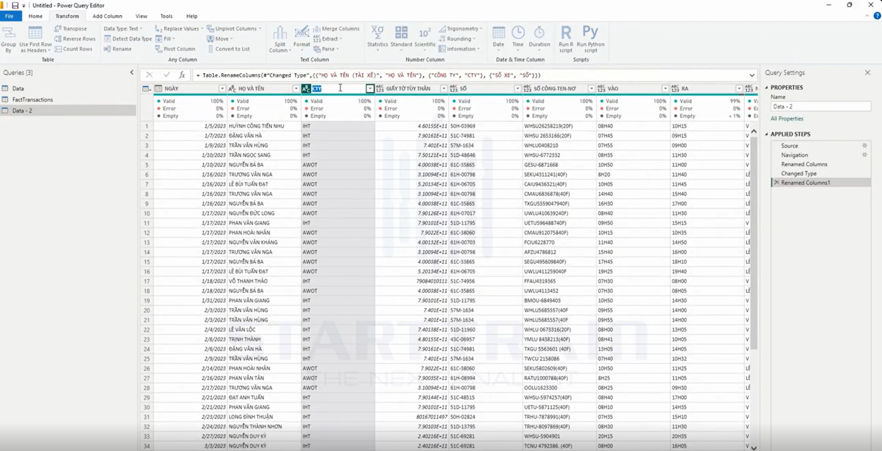Select the Changed Type applied step

(800, 173)
